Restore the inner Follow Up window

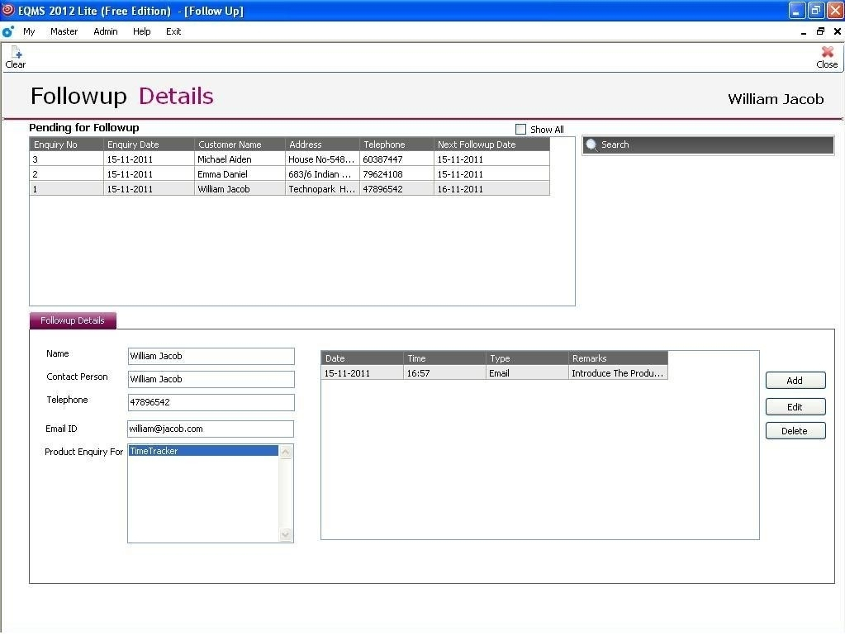click(x=820, y=31)
